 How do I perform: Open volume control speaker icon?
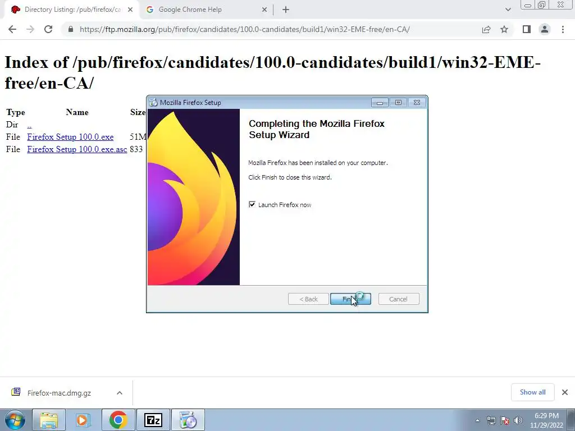coord(518,420)
